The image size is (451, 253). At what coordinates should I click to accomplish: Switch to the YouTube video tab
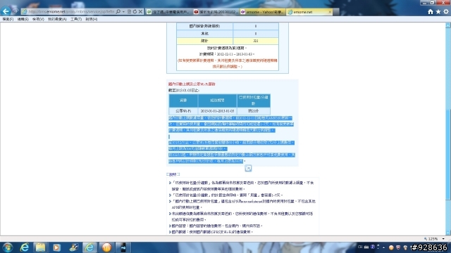tap(216, 12)
